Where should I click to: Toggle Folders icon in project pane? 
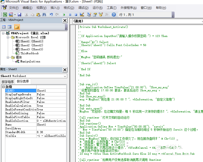17,27
